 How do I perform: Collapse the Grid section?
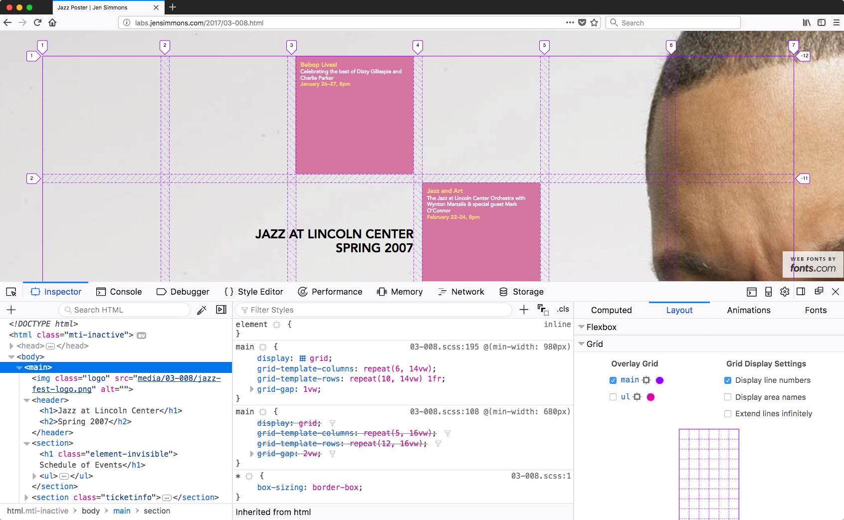pos(581,344)
